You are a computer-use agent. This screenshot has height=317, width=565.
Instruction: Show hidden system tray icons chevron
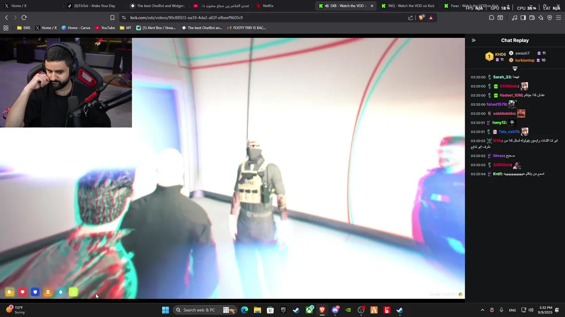tap(482, 310)
